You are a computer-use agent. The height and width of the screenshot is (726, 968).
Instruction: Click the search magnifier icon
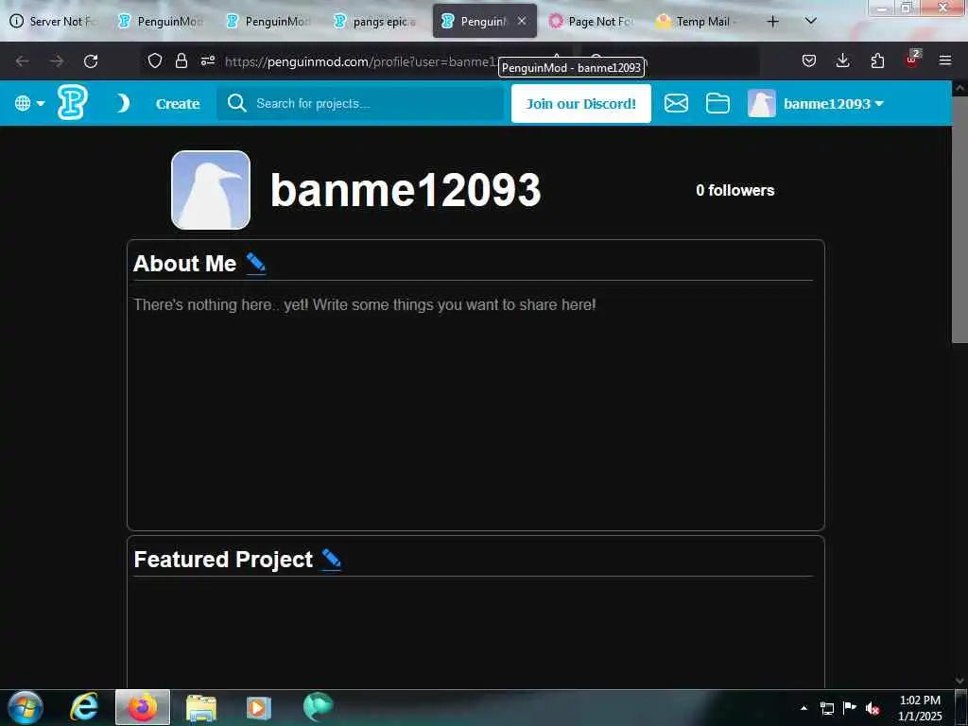click(x=237, y=103)
